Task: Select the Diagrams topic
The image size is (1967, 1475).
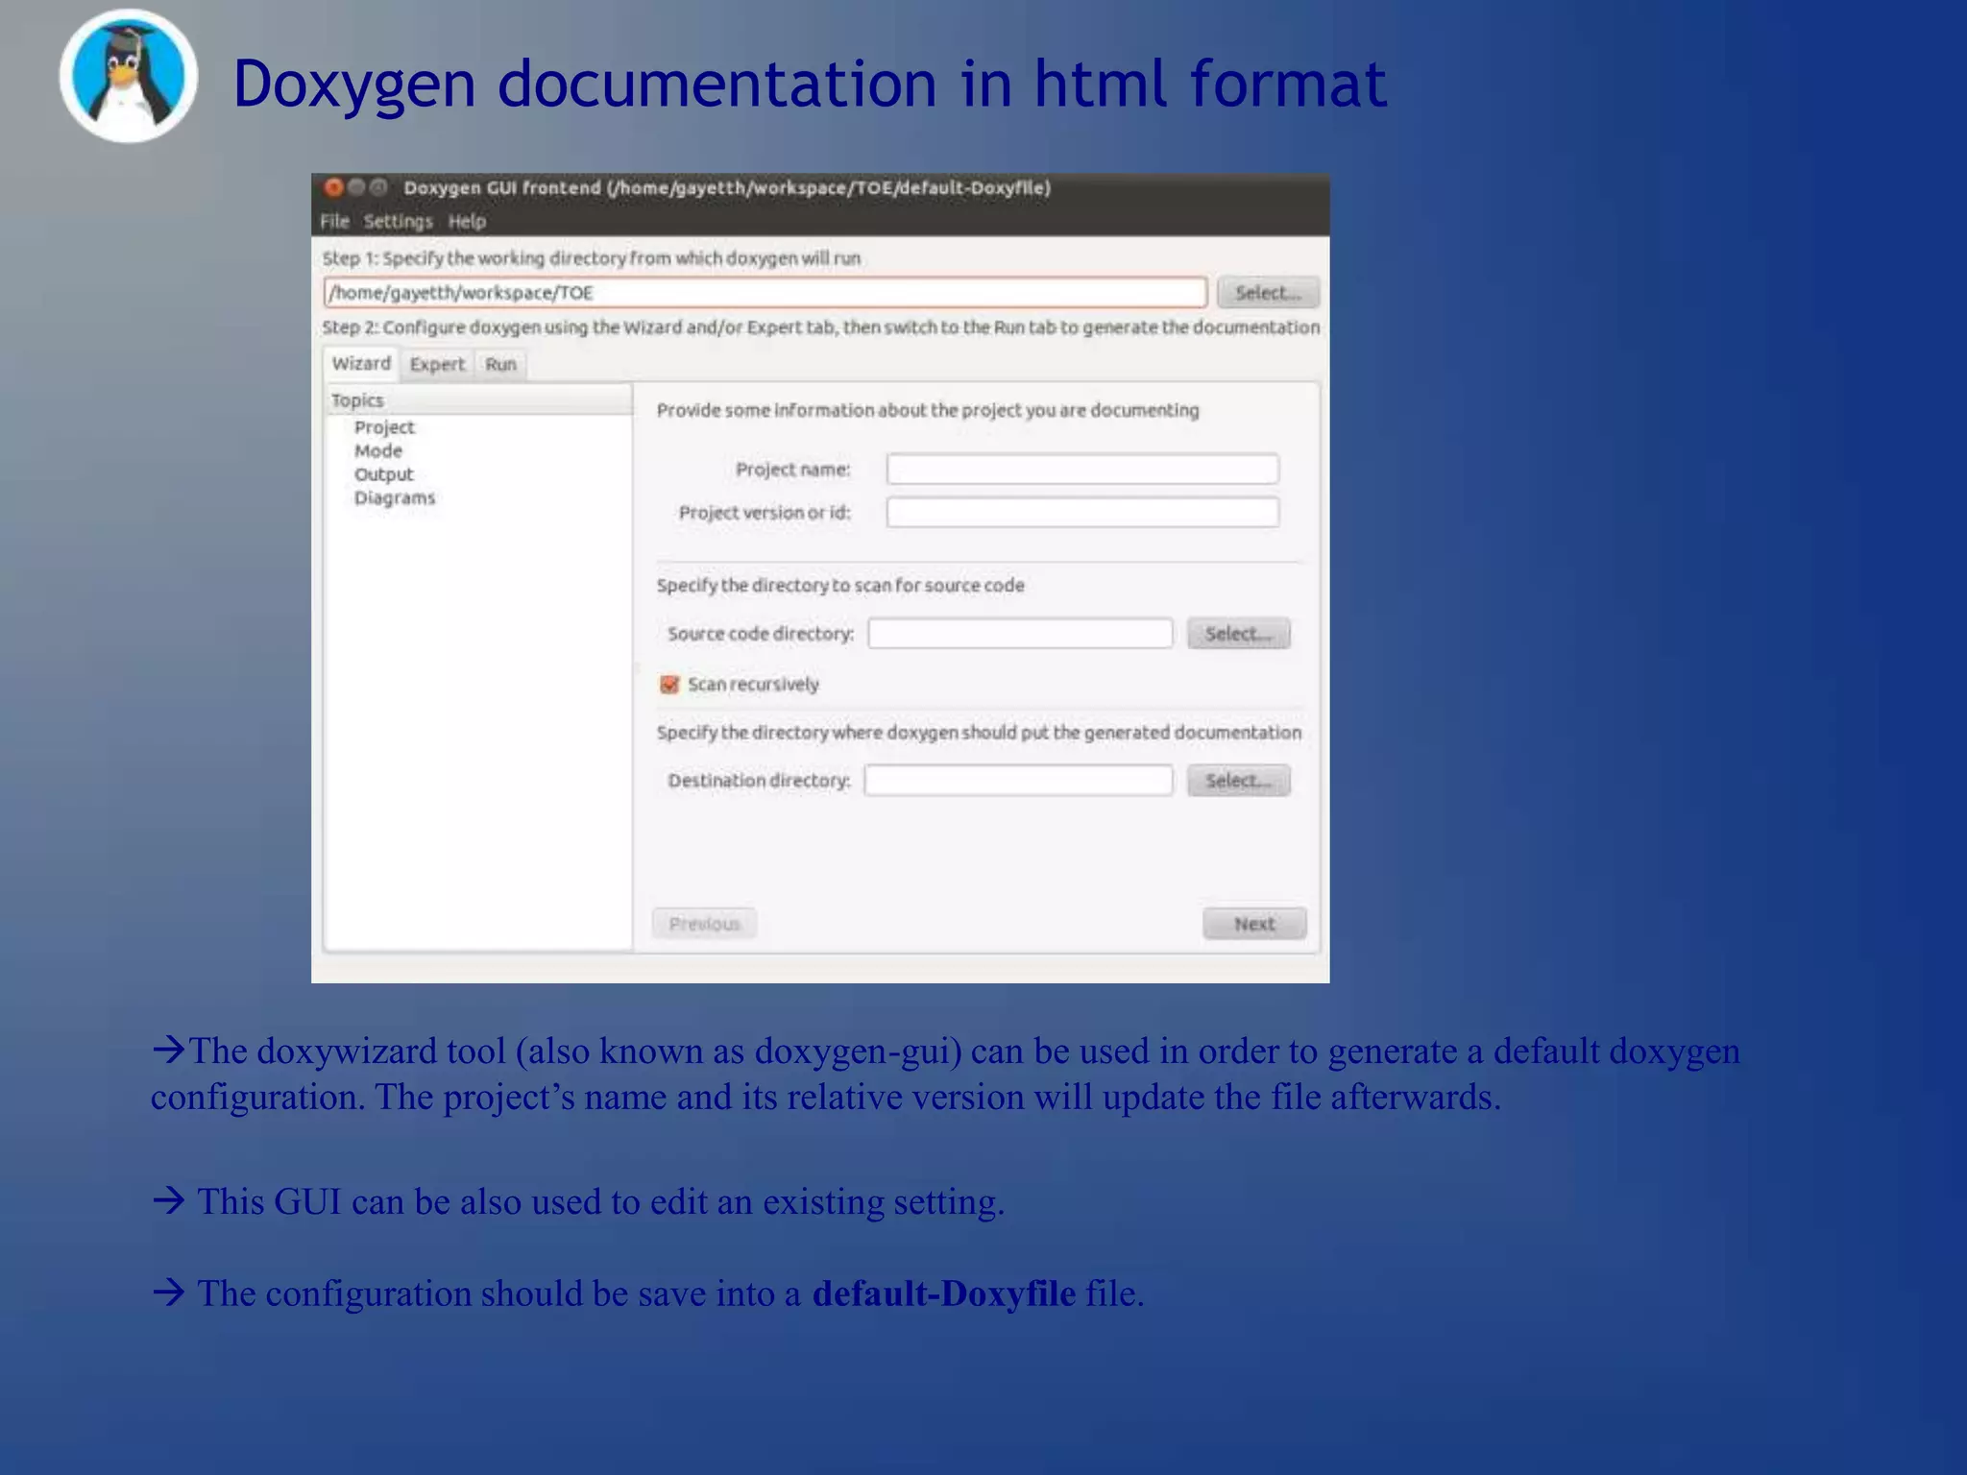Action: [x=395, y=497]
